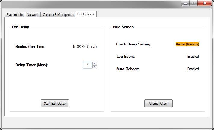Click the Start Exit Delay button
The image size is (214, 130).
[55, 104]
